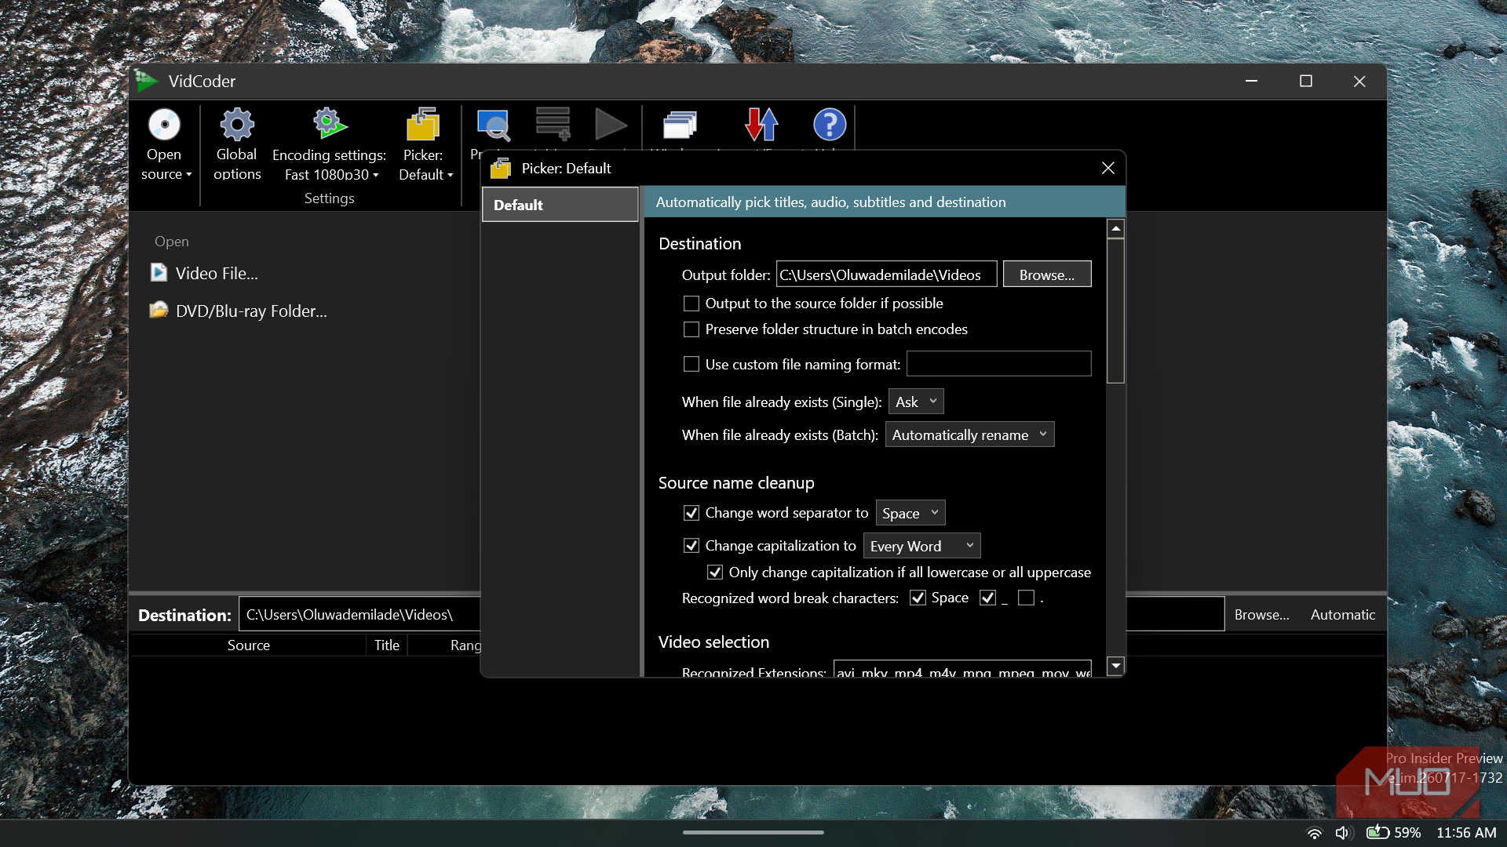This screenshot has width=1507, height=847.
Task: Click the Windows stacked-panels icon
Action: (680, 125)
